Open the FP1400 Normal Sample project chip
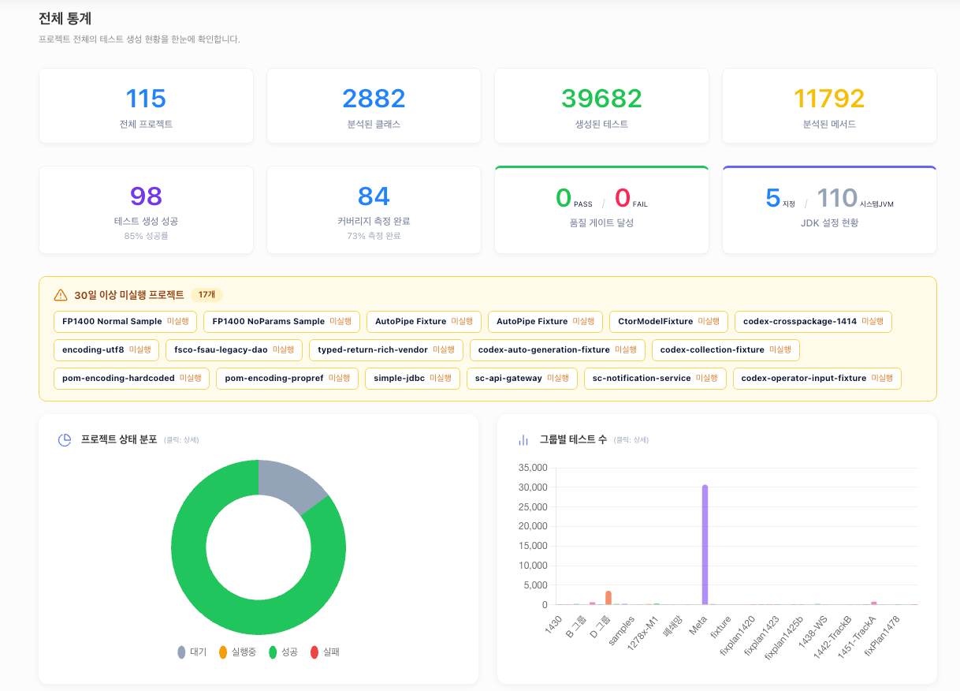The image size is (960, 691). [x=125, y=322]
